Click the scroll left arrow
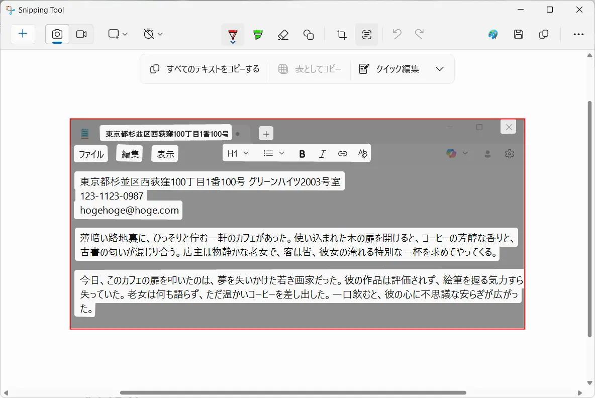 point(6,393)
